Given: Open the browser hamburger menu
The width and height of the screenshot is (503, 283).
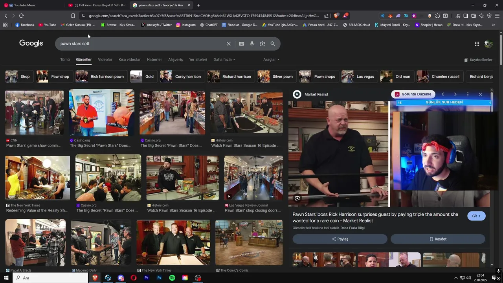Looking at the screenshot, I should point(497,16).
